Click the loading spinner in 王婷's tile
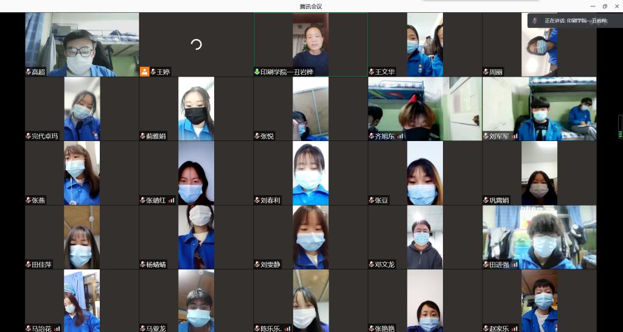 [x=196, y=44]
